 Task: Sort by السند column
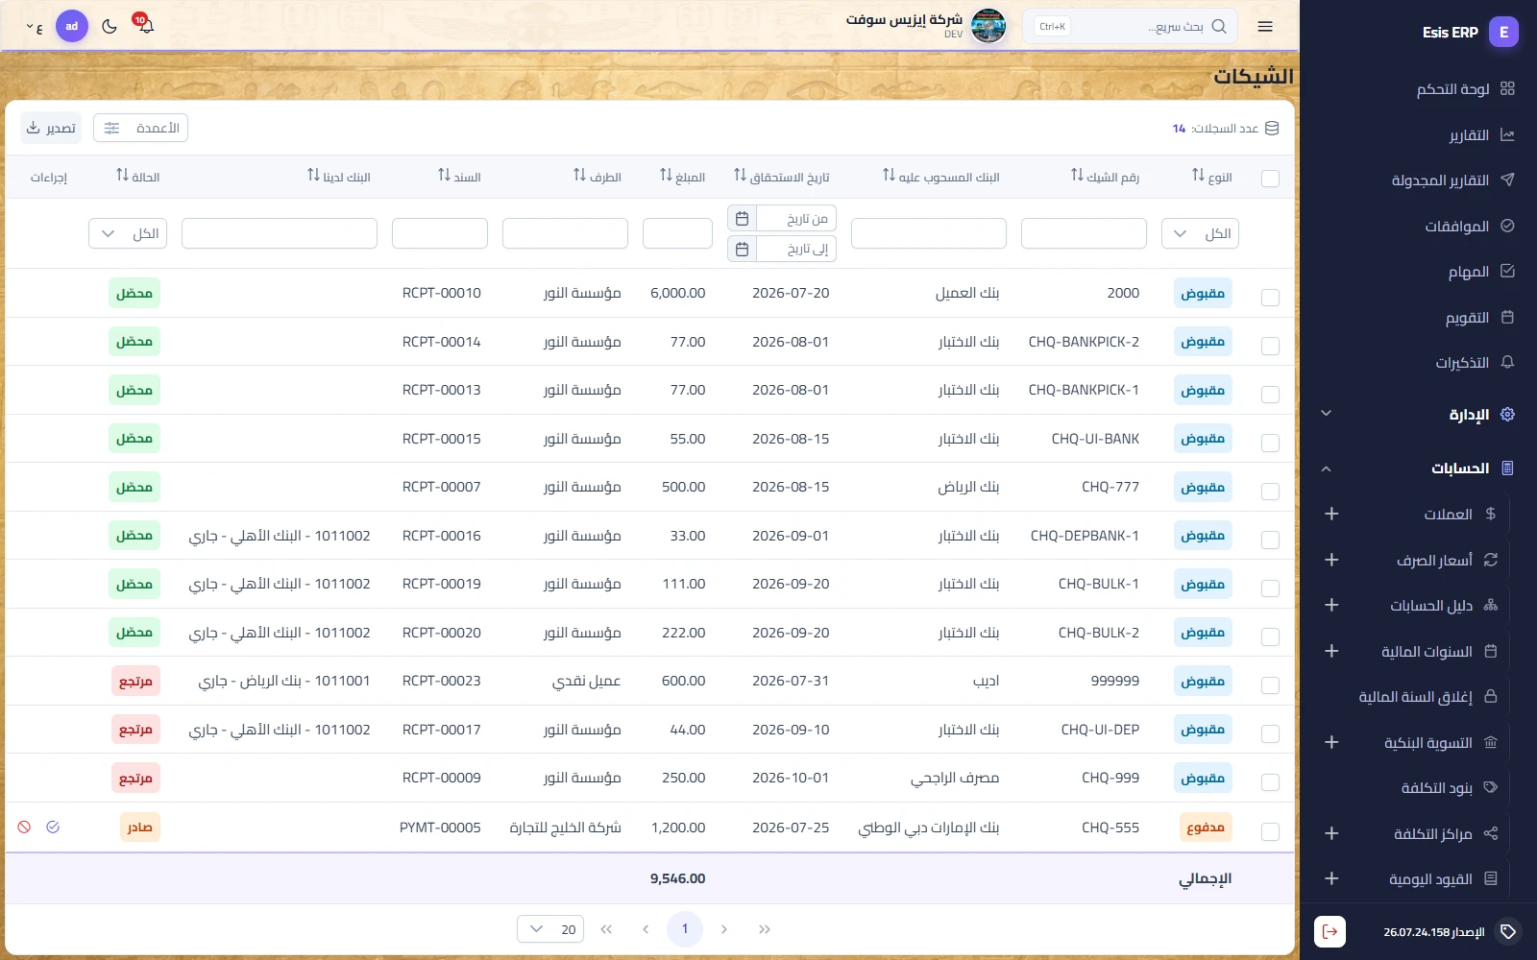pos(444,176)
